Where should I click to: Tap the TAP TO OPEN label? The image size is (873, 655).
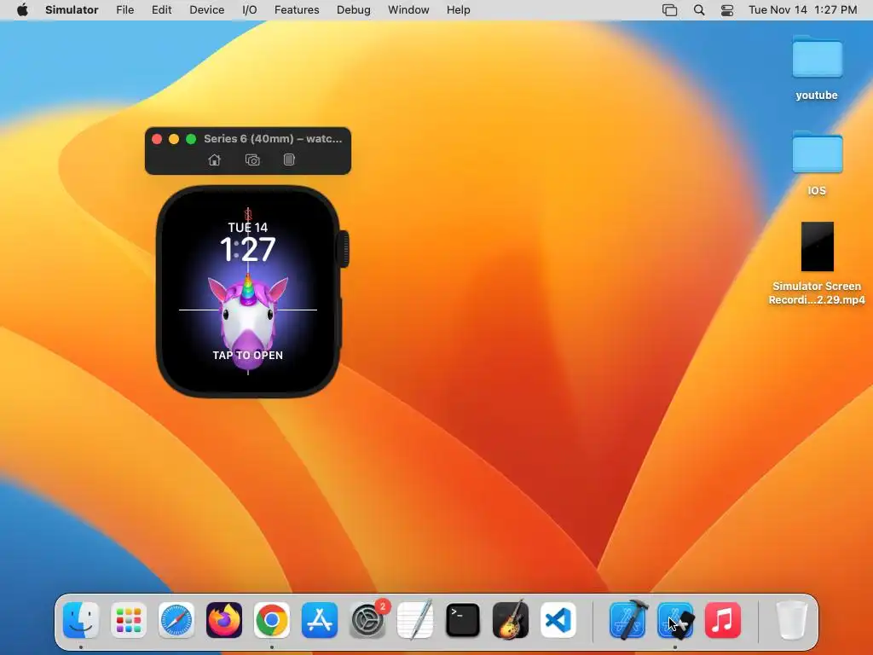248,356
